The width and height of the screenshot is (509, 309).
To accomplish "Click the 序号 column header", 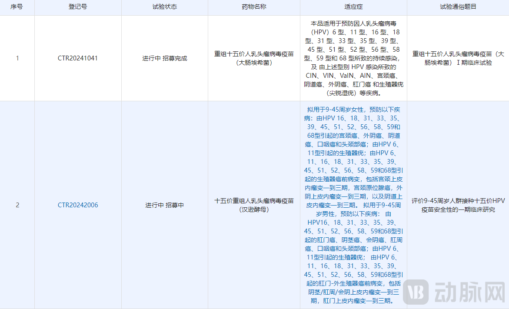I will [x=17, y=7].
